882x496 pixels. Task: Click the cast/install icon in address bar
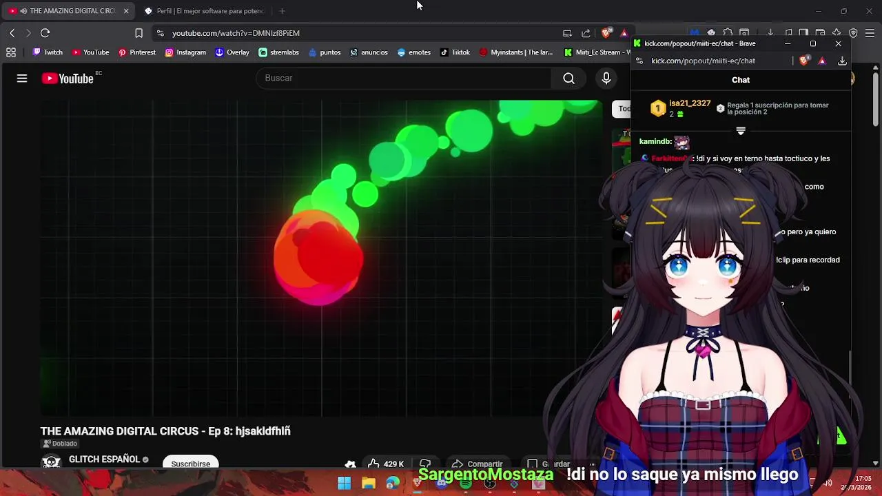[x=567, y=33]
